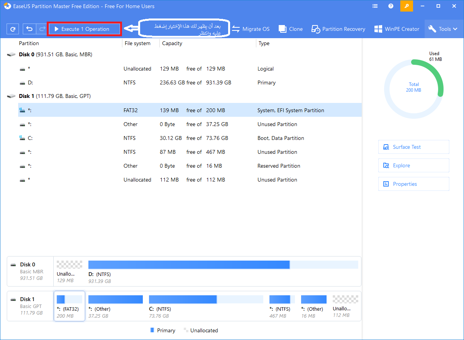Select Disk 0 Basic MBR label in disk map

tap(30, 271)
